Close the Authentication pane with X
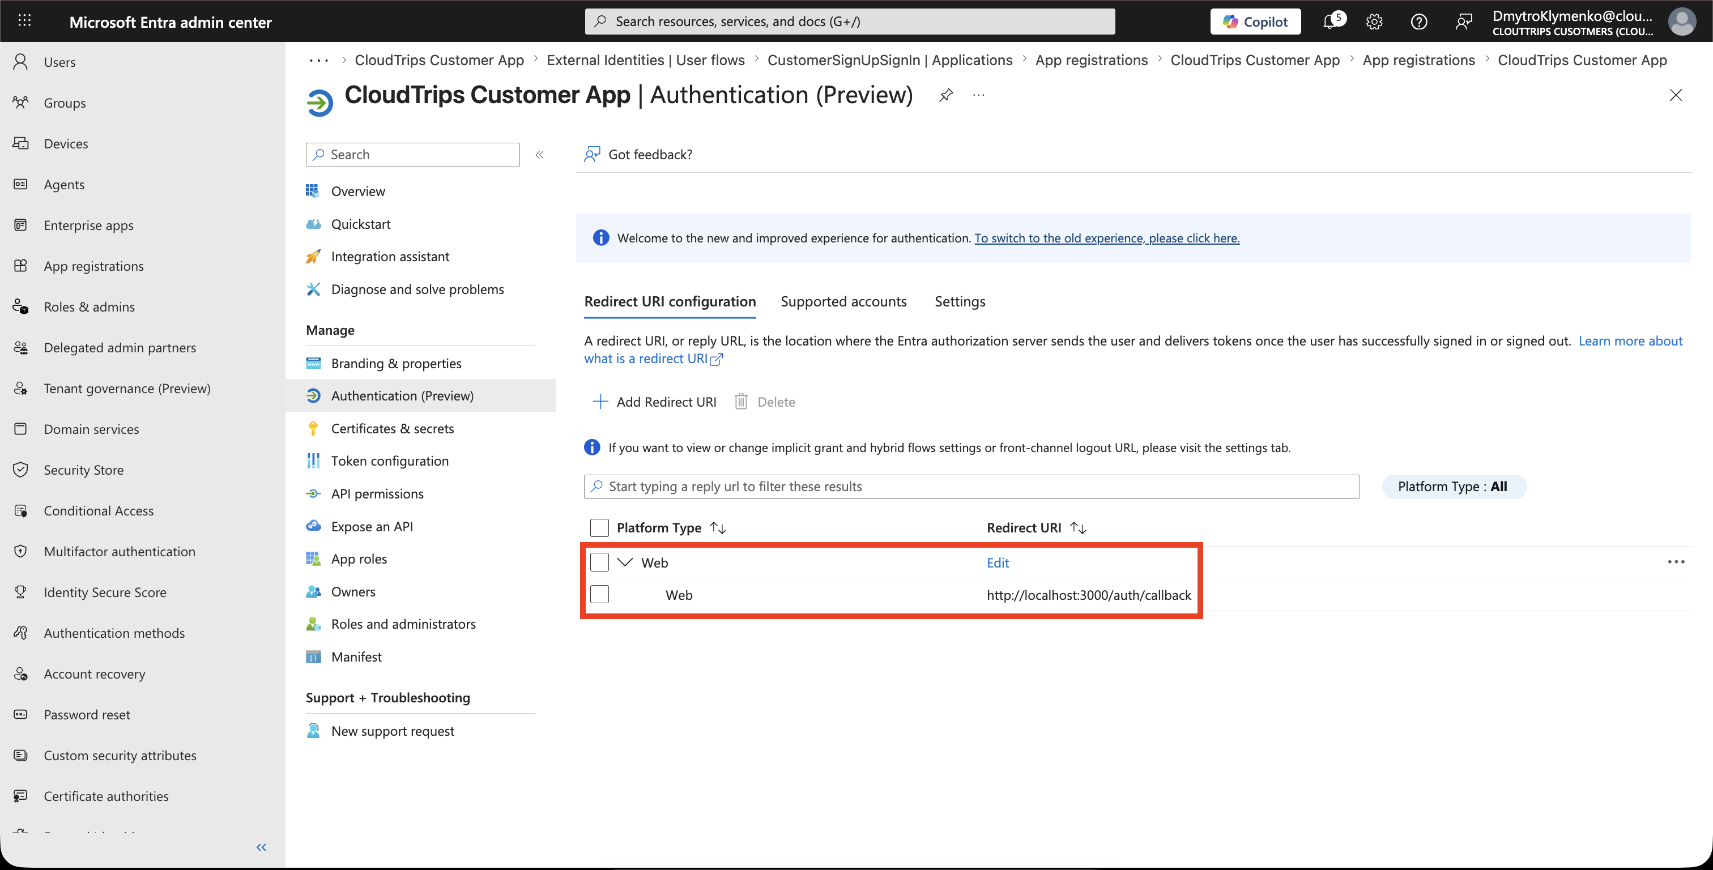This screenshot has height=870, width=1713. 1675,95
